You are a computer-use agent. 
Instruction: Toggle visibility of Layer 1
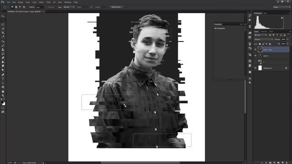pos(255,56)
